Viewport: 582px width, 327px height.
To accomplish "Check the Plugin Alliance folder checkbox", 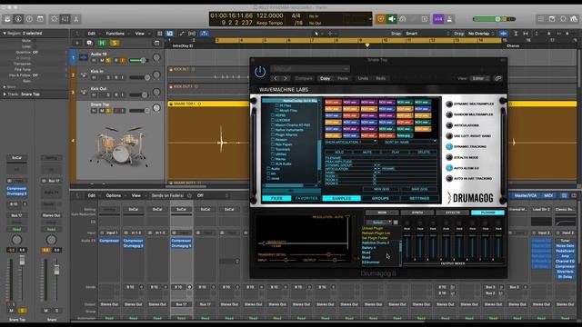I will (x=273, y=134).
